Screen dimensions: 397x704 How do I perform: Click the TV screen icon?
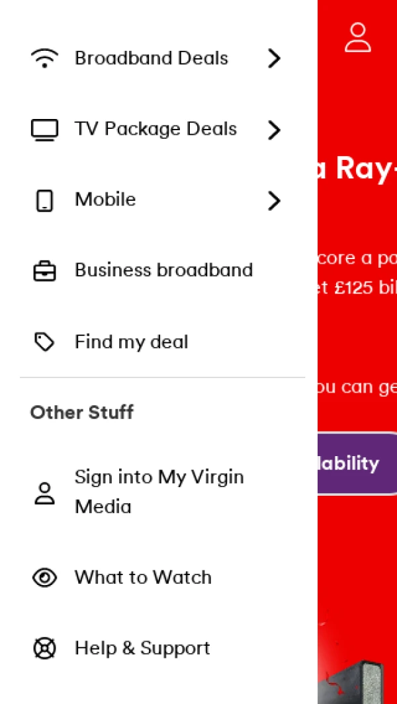pyautogui.click(x=44, y=130)
